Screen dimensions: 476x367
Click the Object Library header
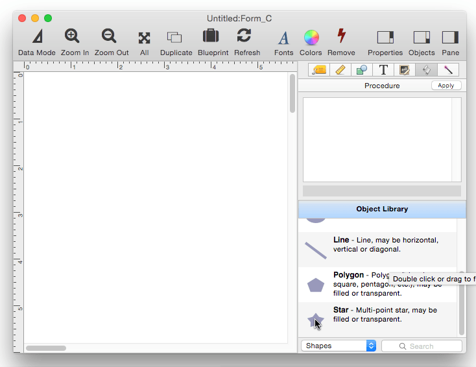[x=382, y=209]
